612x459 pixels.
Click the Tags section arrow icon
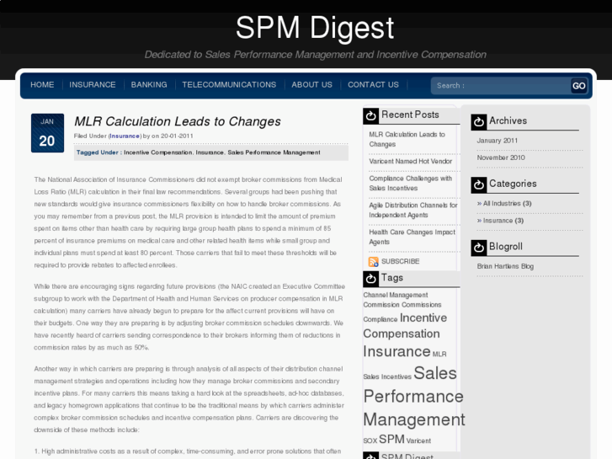(370, 279)
